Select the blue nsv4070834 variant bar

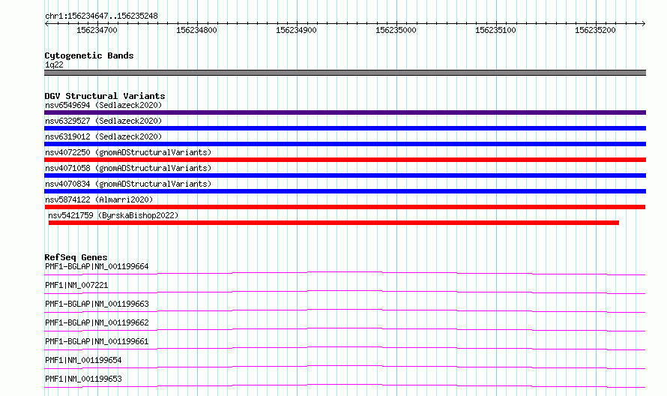click(345, 191)
